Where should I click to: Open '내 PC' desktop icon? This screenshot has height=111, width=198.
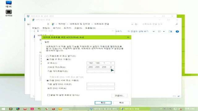click(x=9, y=4)
